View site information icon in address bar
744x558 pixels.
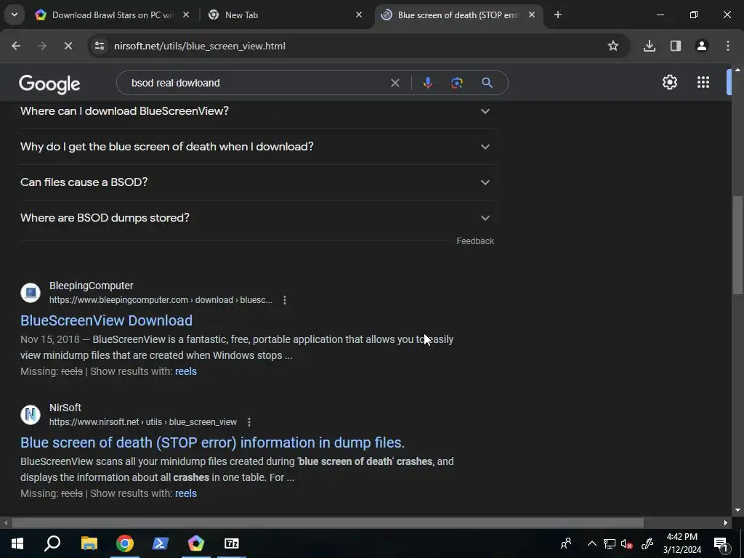click(x=100, y=46)
